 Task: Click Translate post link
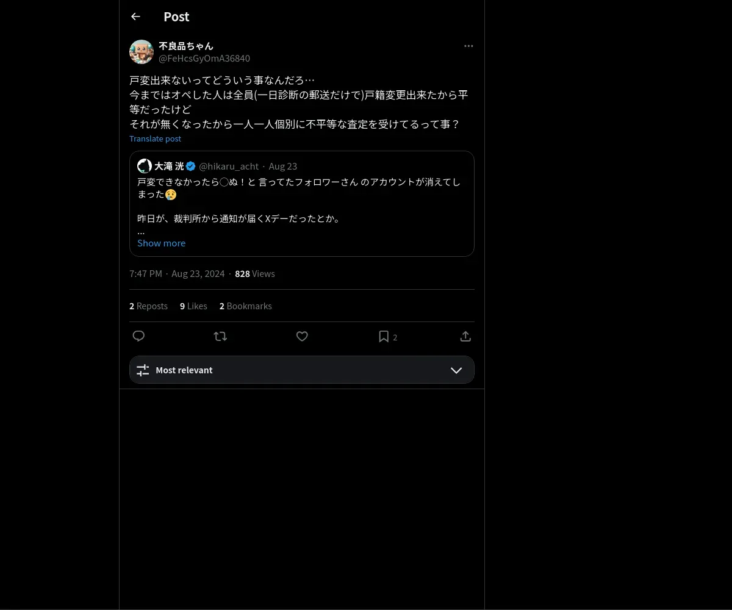click(155, 138)
